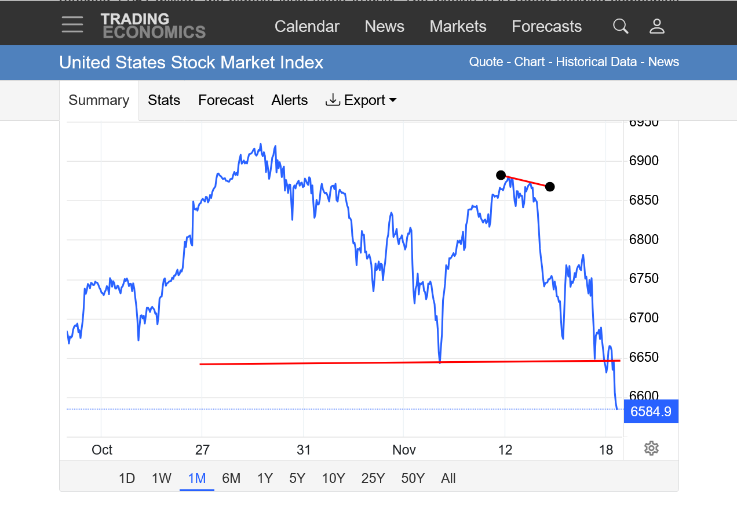The width and height of the screenshot is (737, 516).
Task: Follow the Historical Data link
Action: (x=596, y=62)
